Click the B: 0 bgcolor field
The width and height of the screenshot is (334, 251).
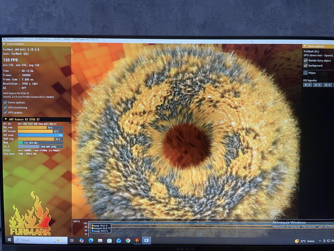coord(328,85)
